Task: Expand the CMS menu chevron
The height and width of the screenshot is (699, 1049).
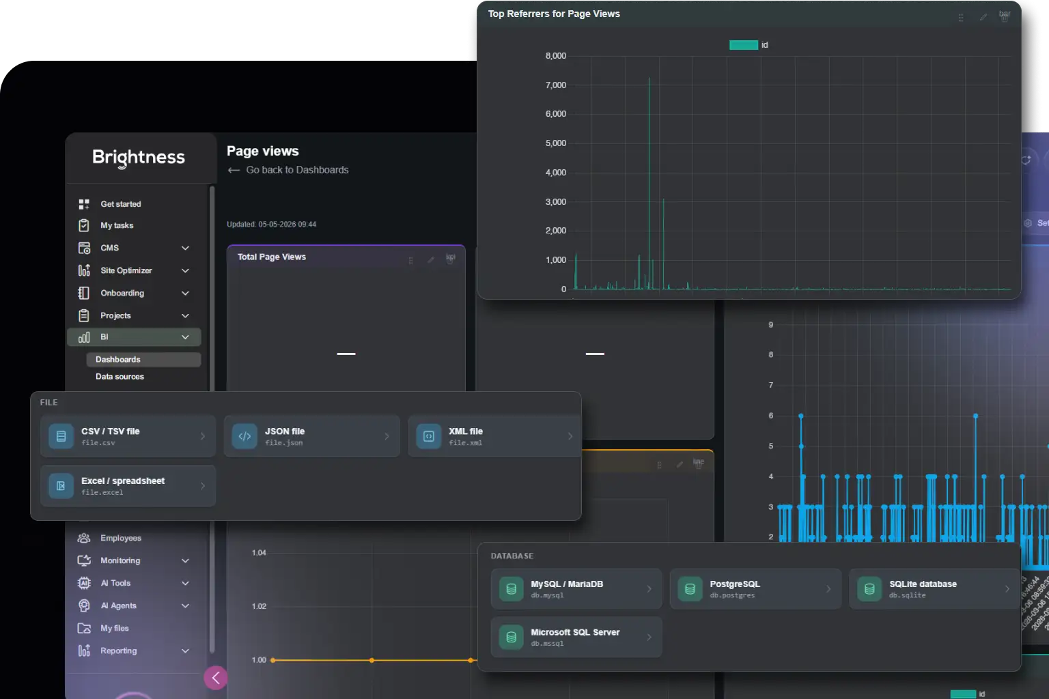Action: click(x=185, y=248)
